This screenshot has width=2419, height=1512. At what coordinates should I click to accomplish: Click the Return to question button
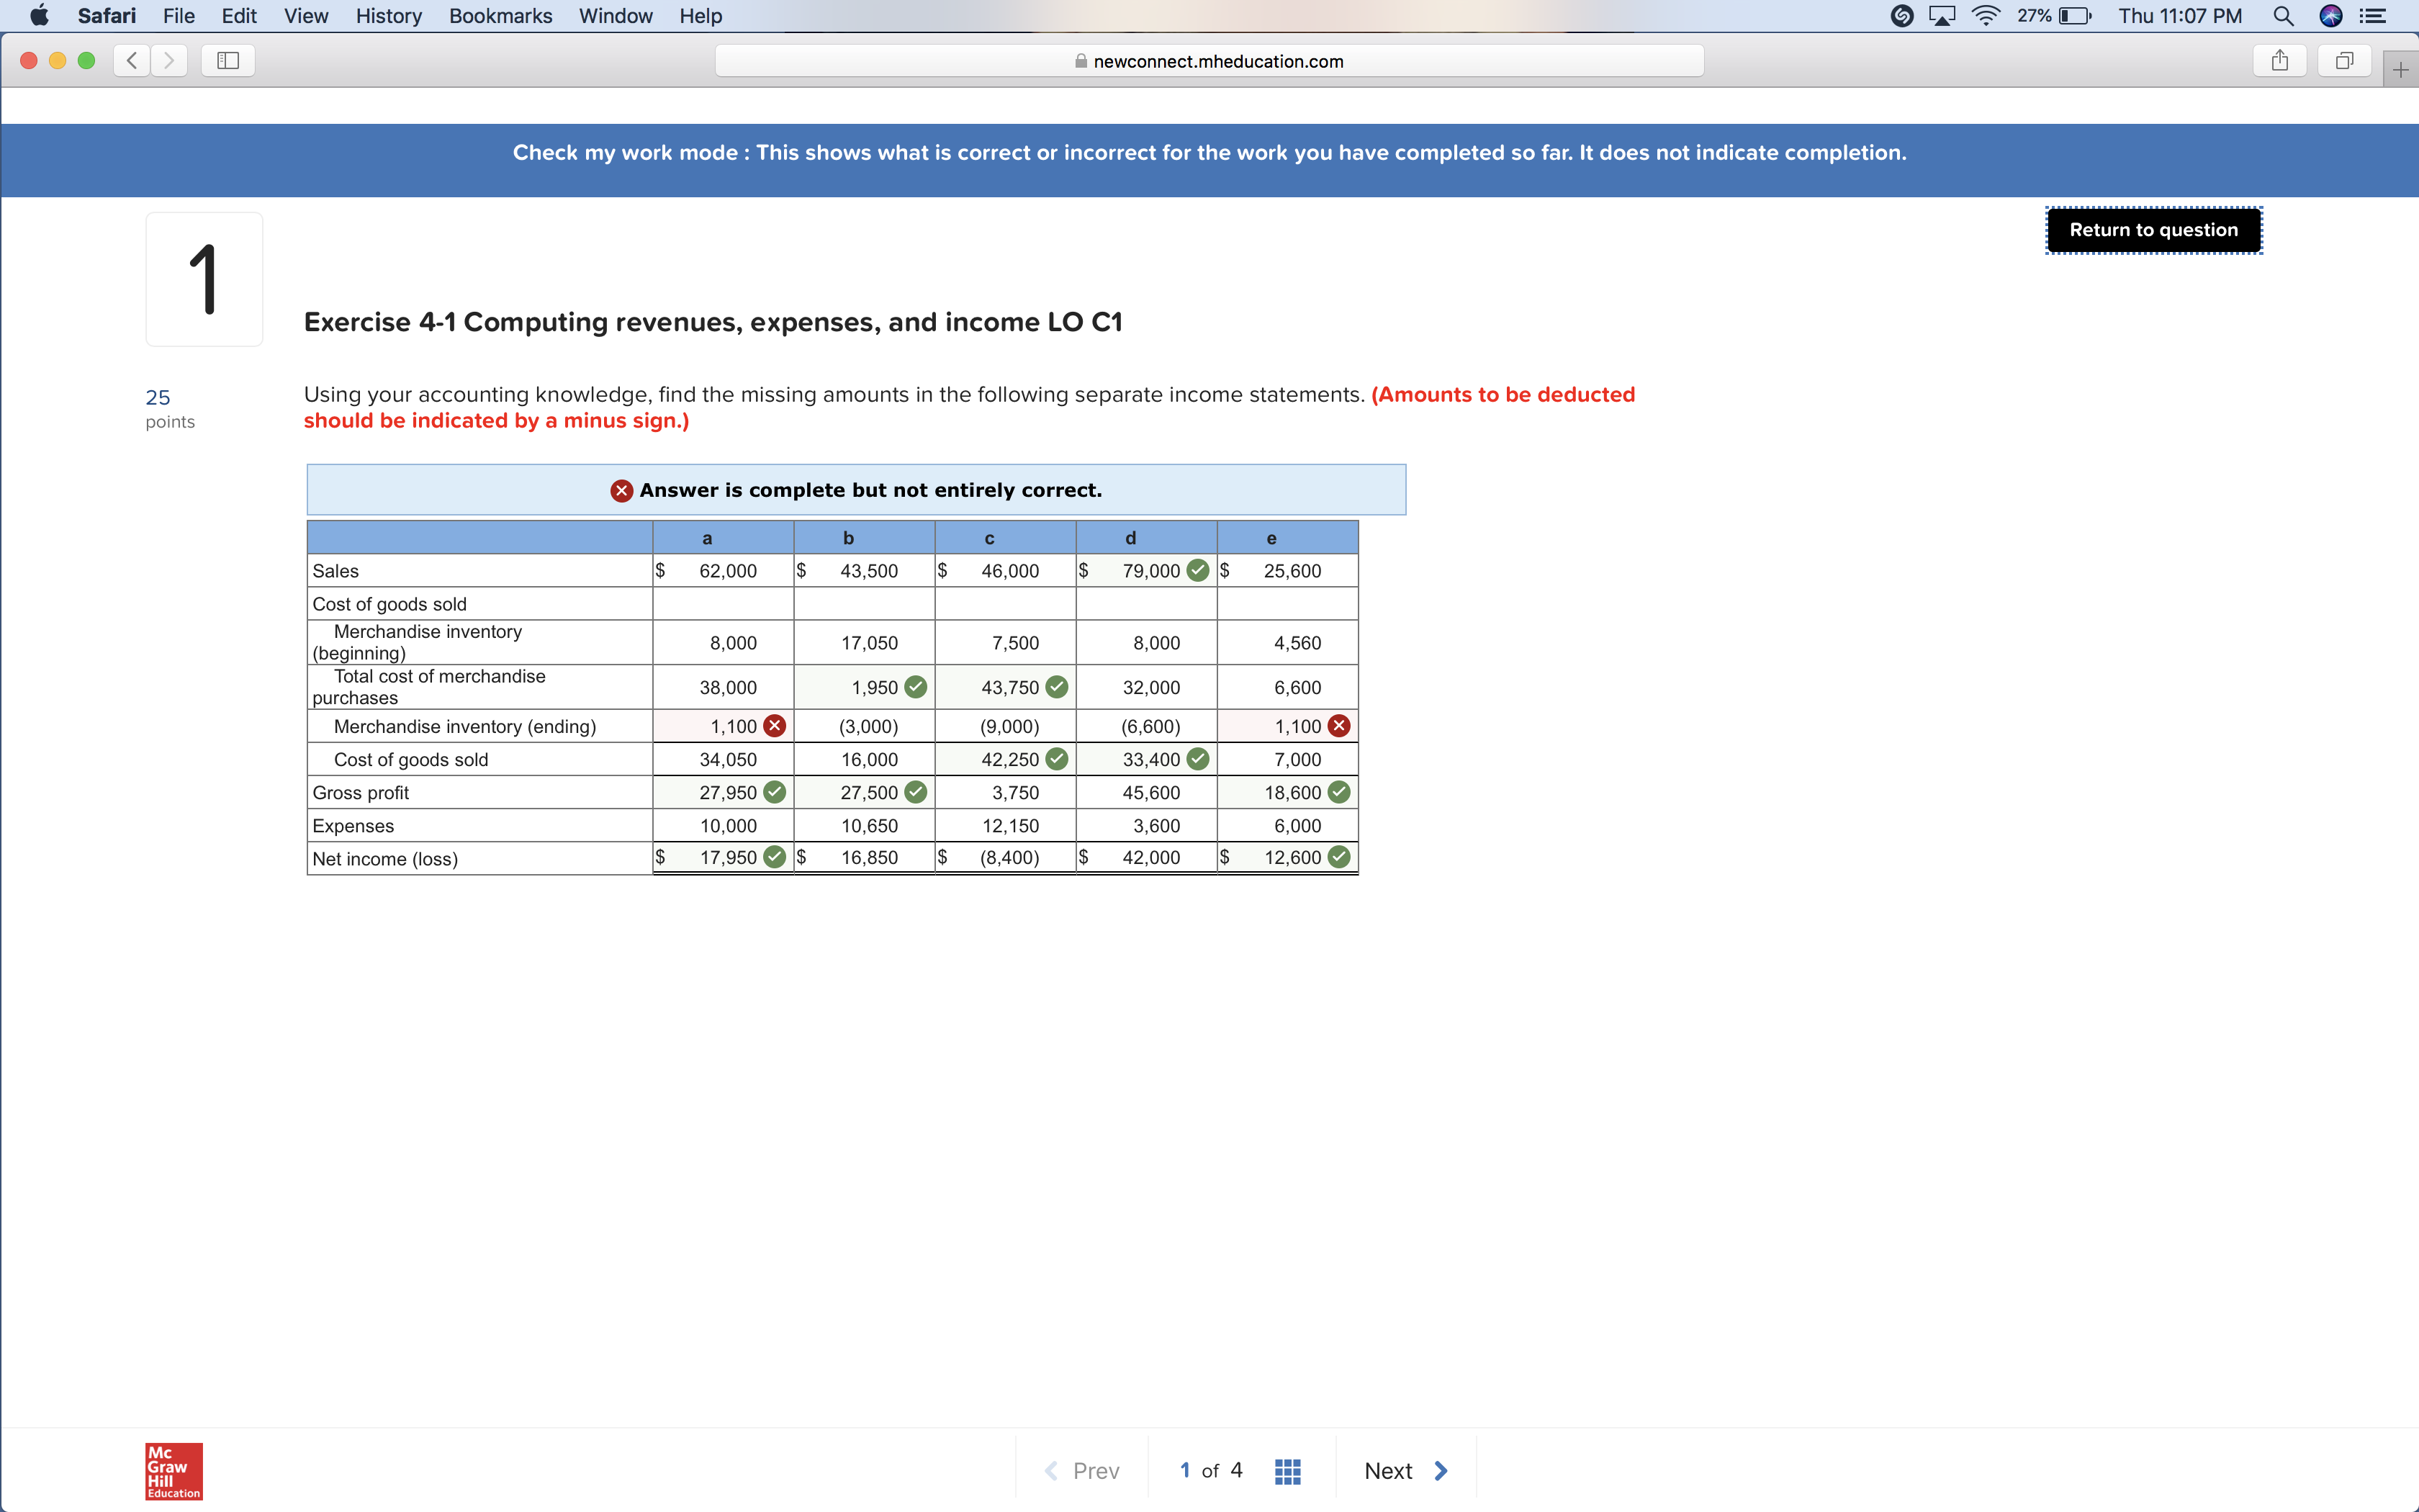coord(2153,230)
